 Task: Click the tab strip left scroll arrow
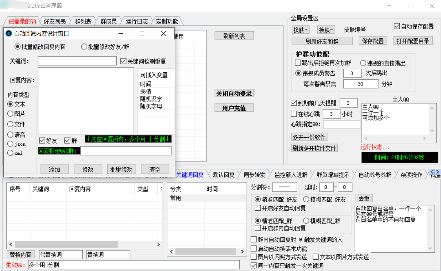click(432, 172)
